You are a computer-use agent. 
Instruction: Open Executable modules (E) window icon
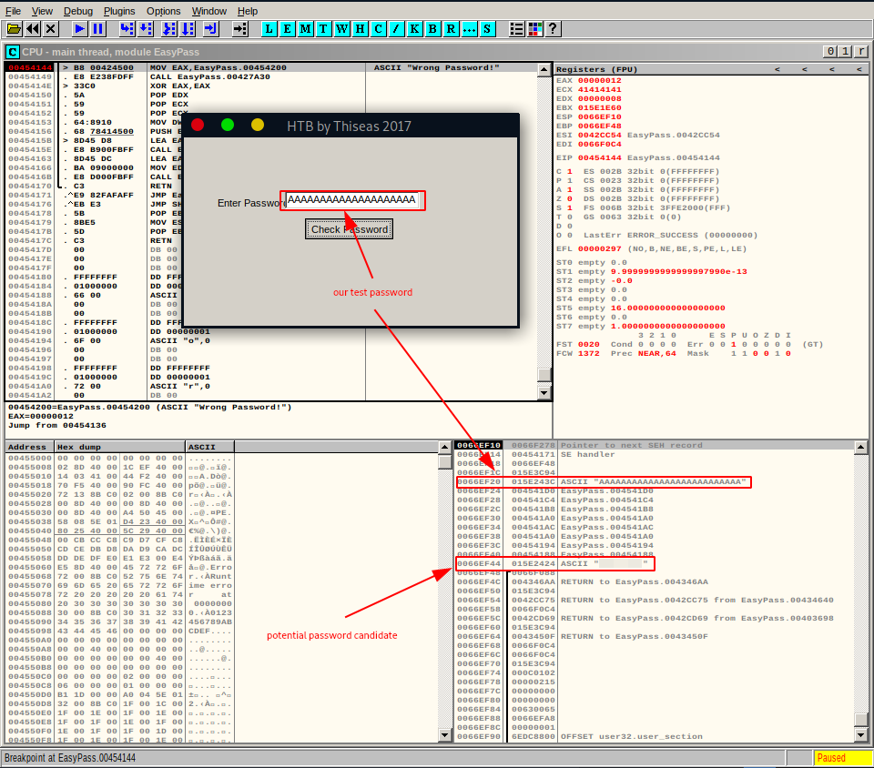(x=287, y=29)
